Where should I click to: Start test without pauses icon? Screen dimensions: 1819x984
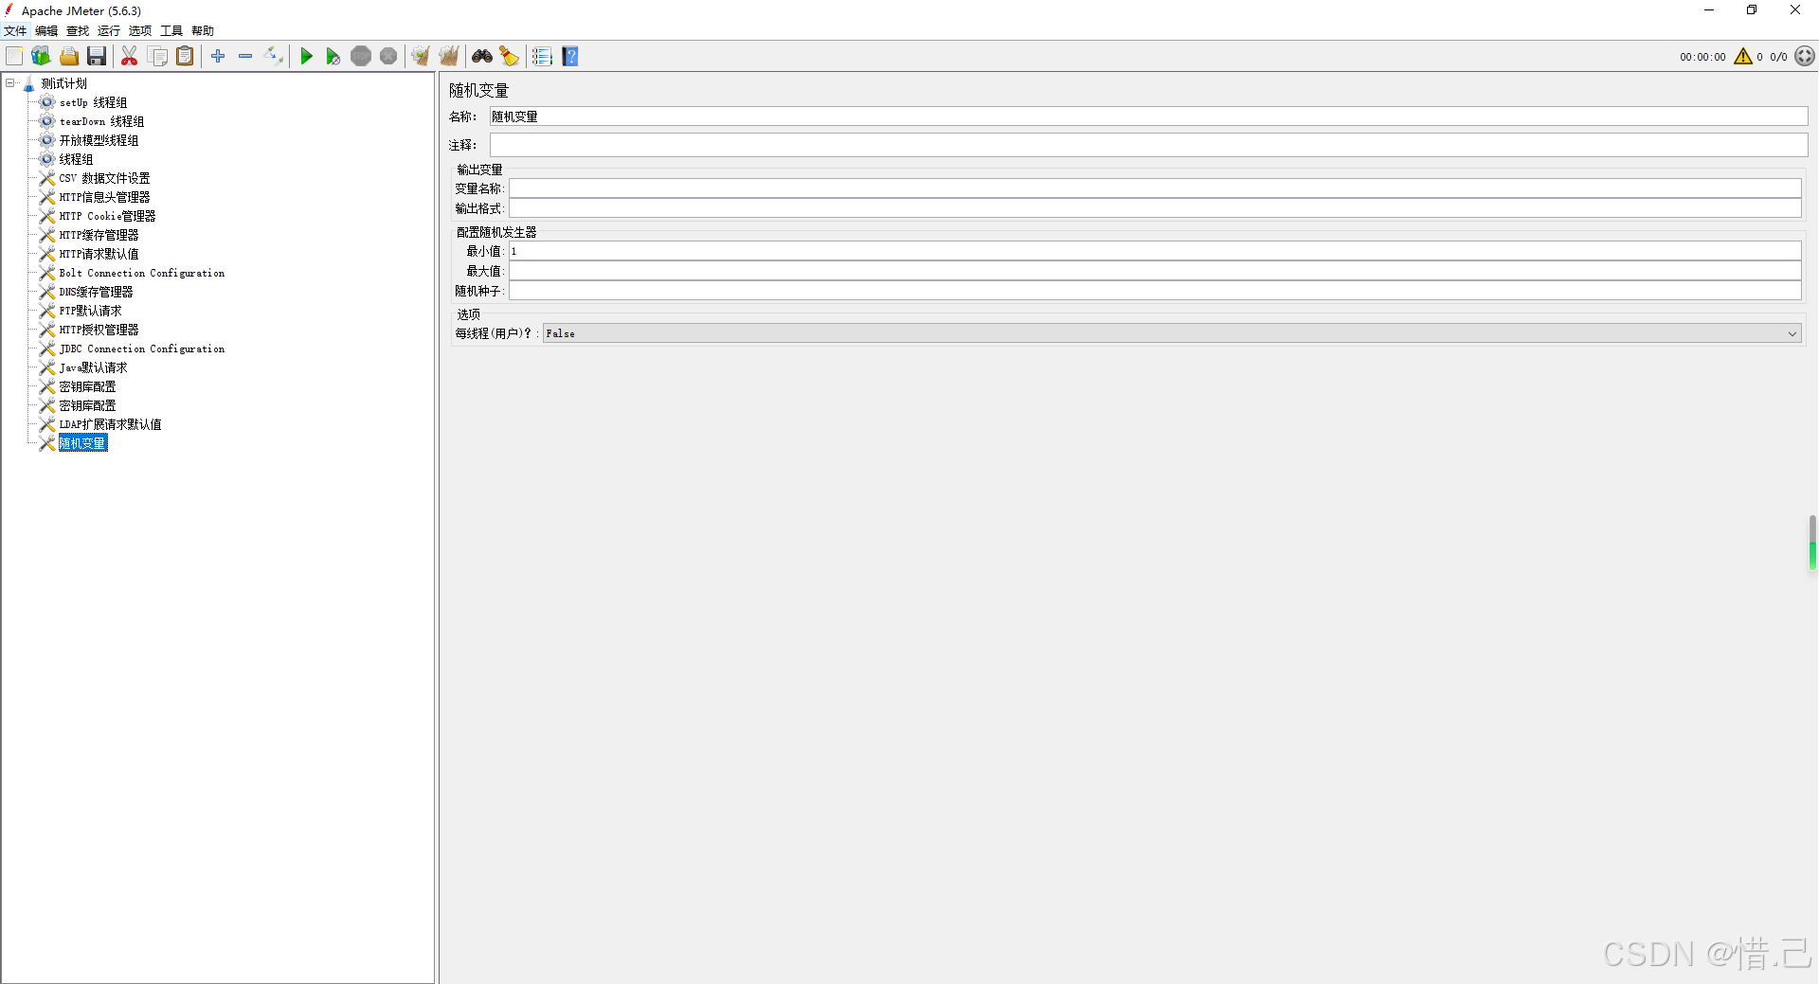(x=333, y=57)
